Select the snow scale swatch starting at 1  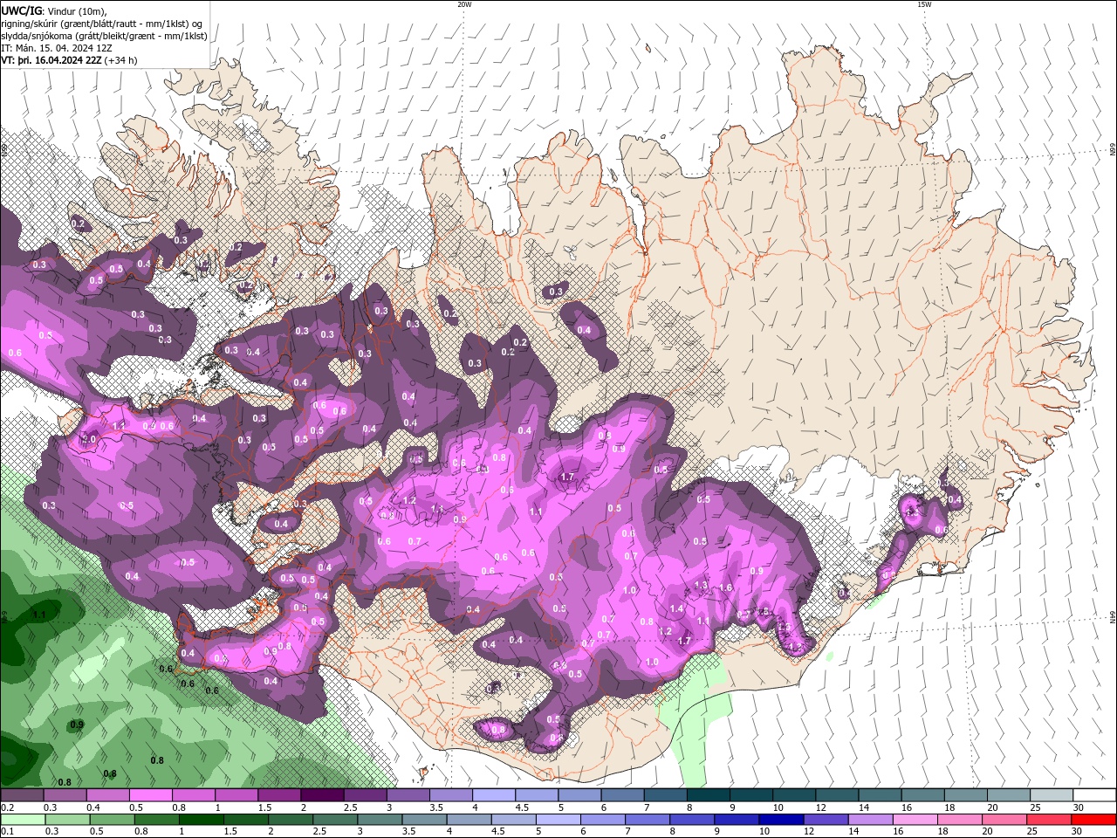236,795
